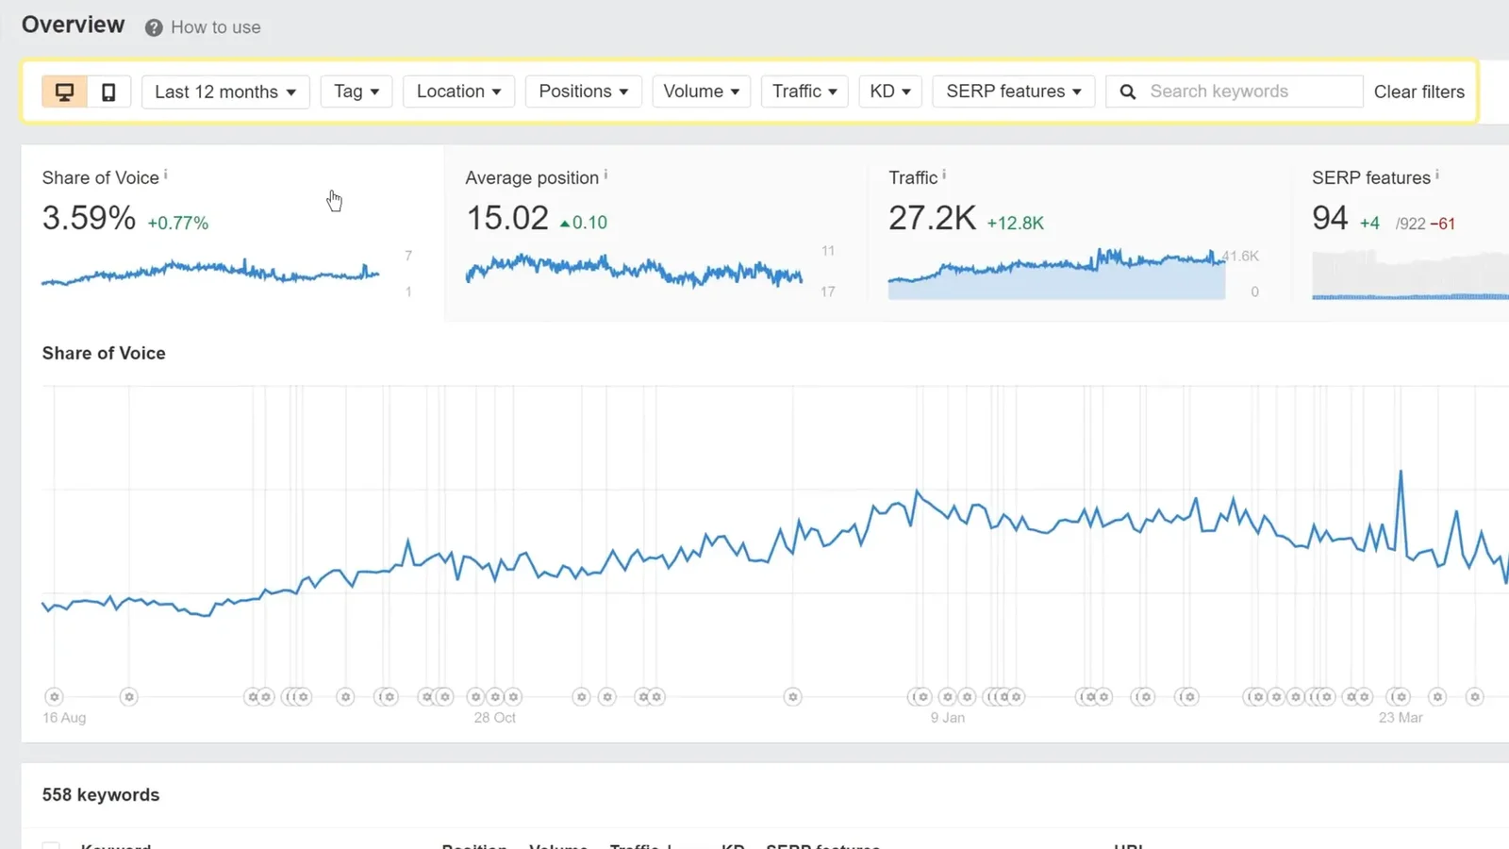Image resolution: width=1509 pixels, height=849 pixels.
Task: Switch to mobile device view
Action: (108, 92)
